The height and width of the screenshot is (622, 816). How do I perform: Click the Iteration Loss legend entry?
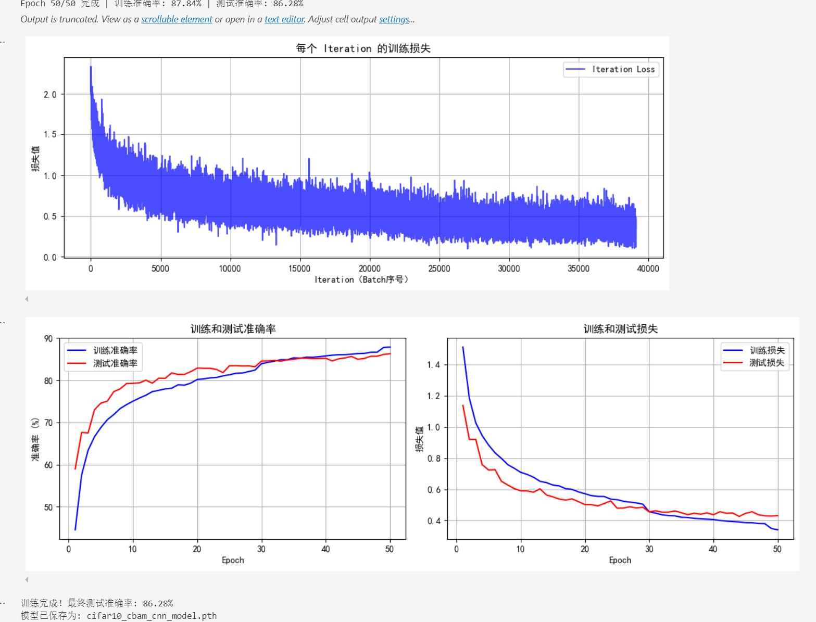click(611, 69)
